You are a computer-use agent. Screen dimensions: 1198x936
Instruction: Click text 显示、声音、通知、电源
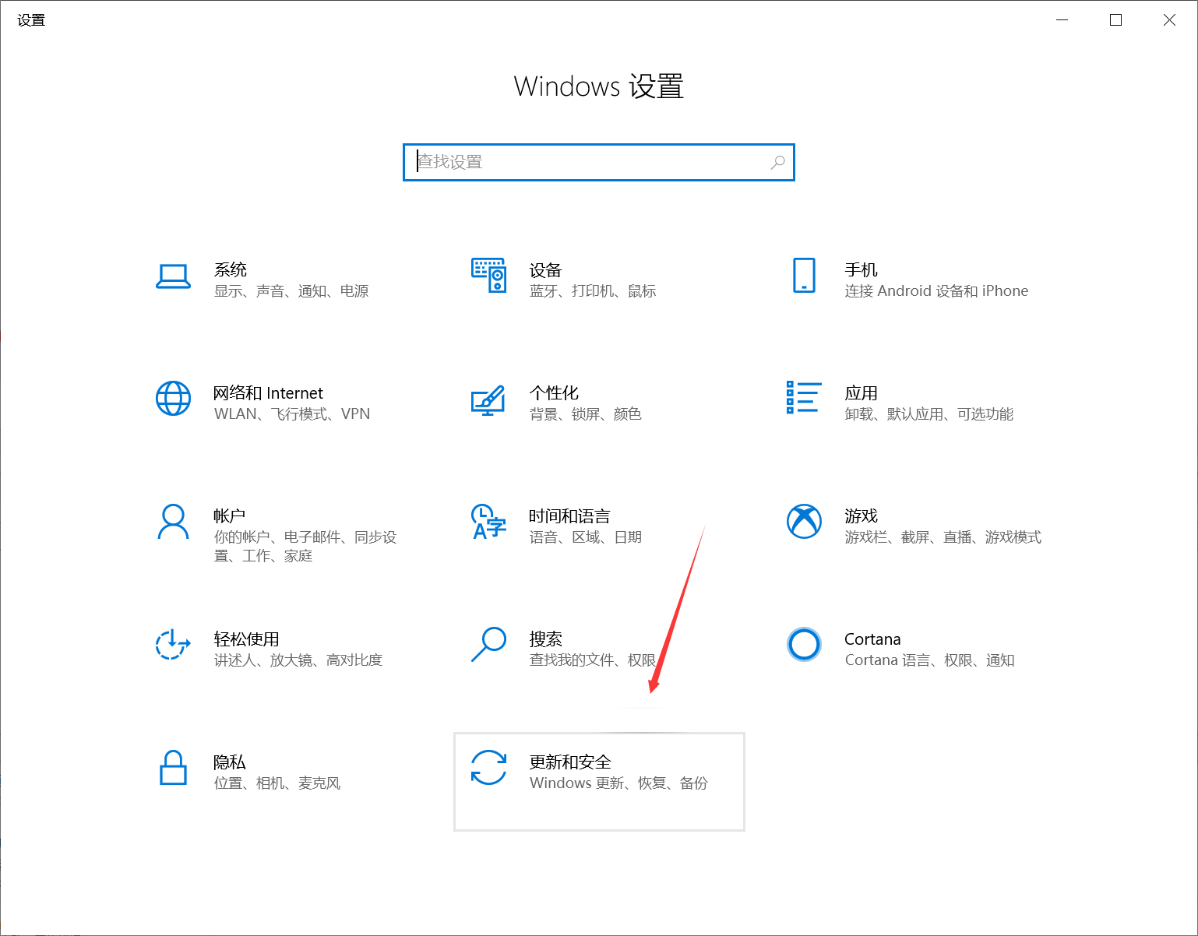[x=291, y=291]
